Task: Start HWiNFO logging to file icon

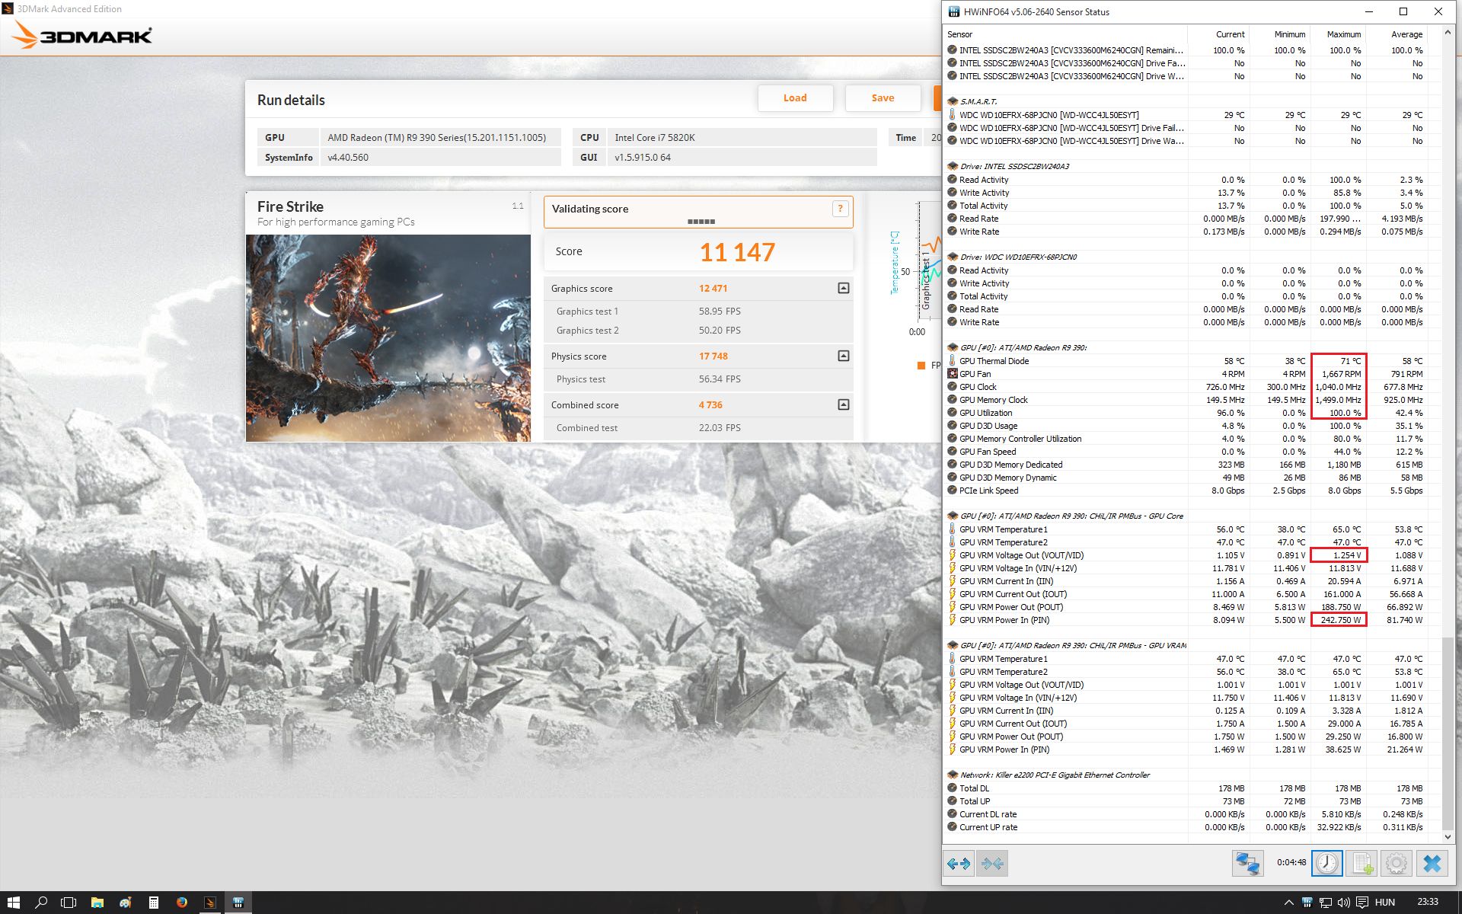Action: point(1361,863)
